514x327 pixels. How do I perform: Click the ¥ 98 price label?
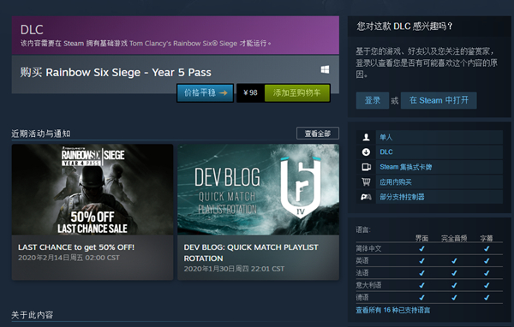[x=250, y=93]
